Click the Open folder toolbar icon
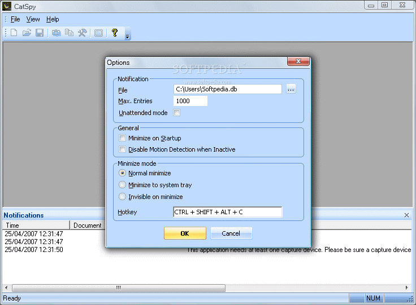Screen dimensions: 416x305 (x=27, y=33)
